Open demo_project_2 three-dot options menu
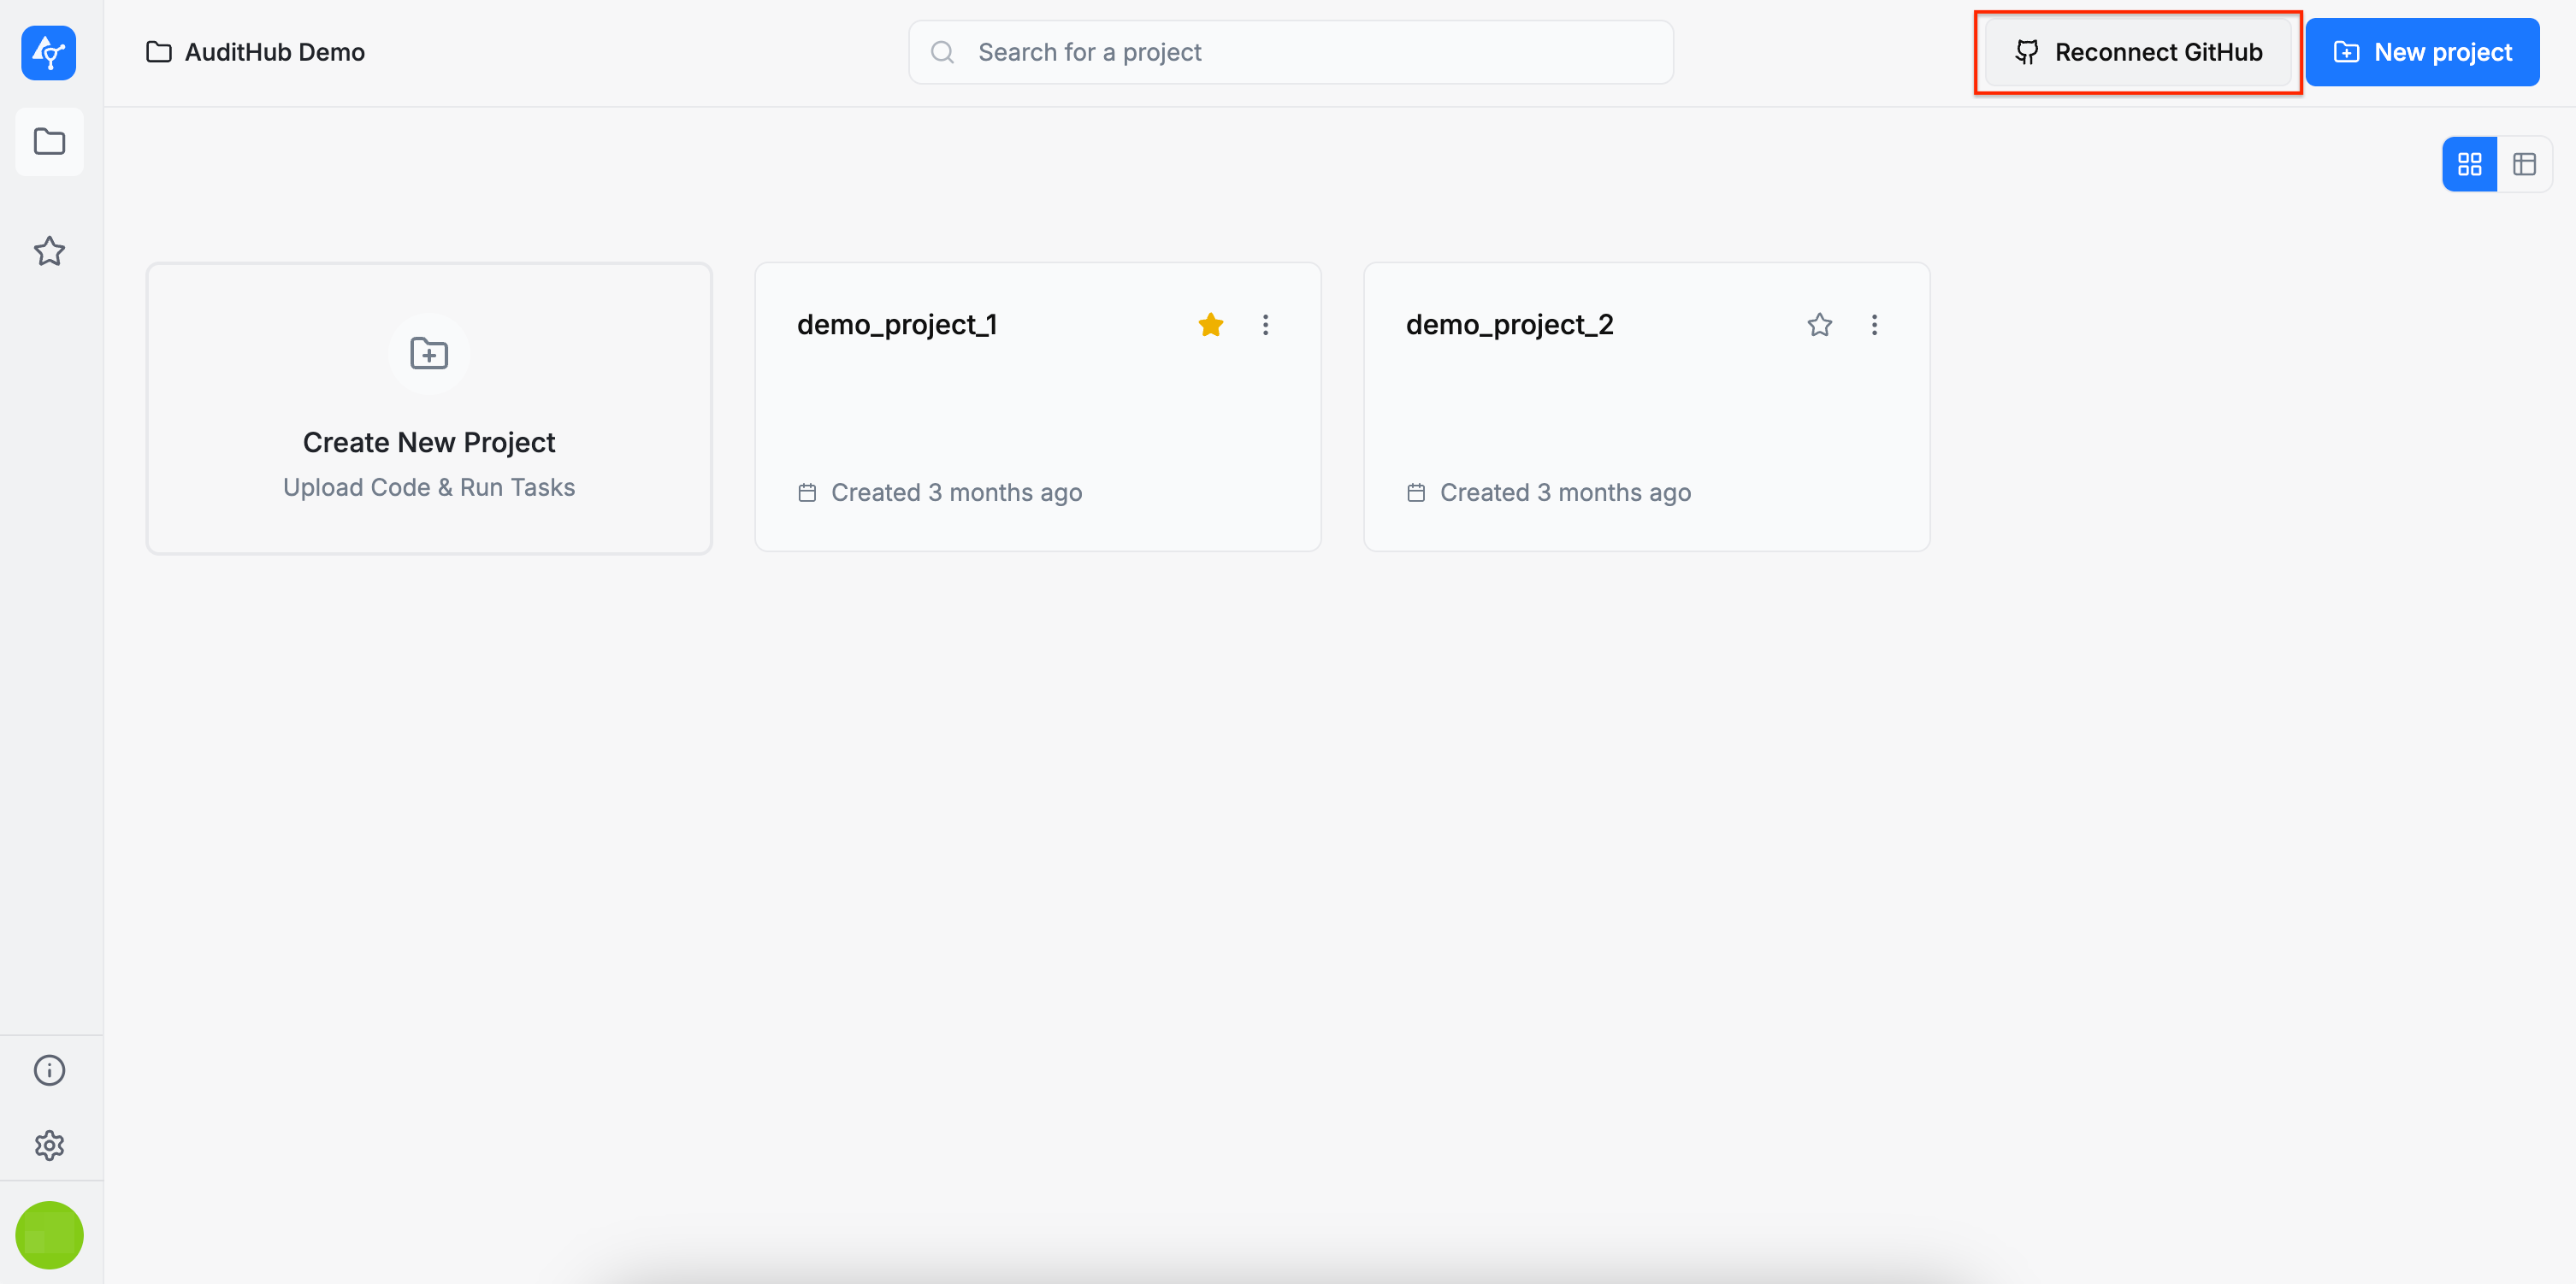Image resolution: width=2576 pixels, height=1284 pixels. pyautogui.click(x=1874, y=325)
